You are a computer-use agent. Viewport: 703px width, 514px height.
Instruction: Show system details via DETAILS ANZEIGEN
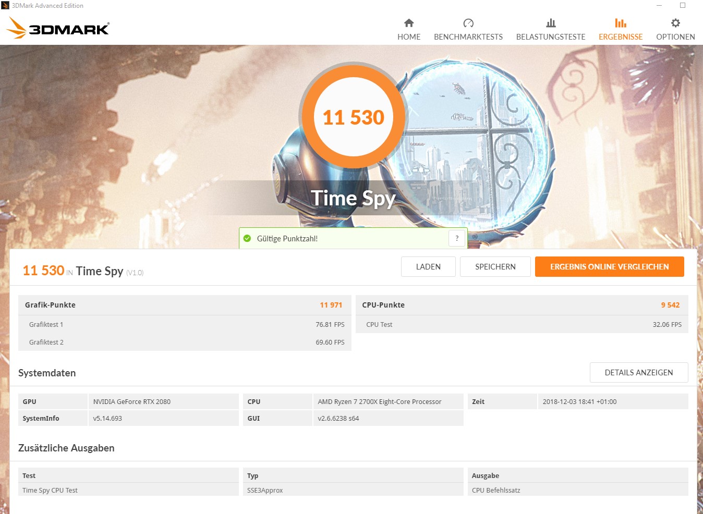click(638, 372)
